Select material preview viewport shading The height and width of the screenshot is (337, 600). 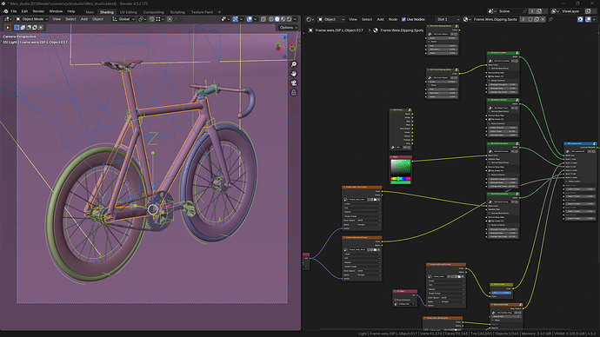click(x=283, y=19)
